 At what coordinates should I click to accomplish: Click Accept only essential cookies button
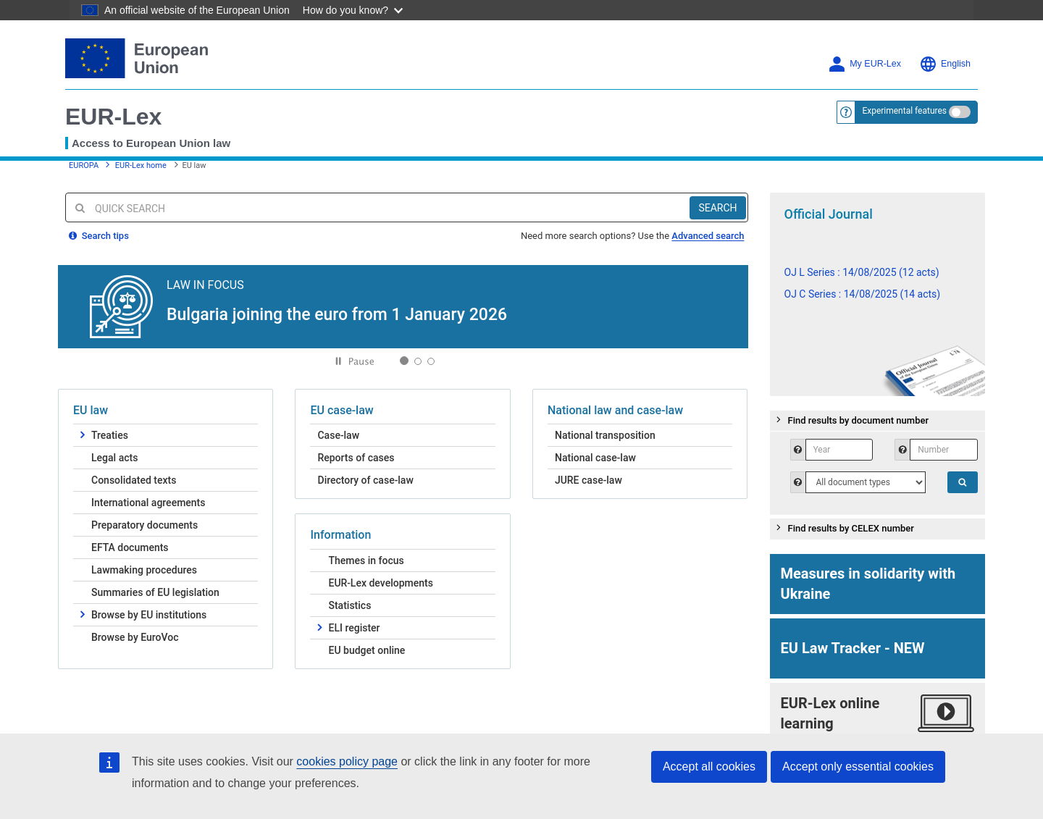point(858,767)
